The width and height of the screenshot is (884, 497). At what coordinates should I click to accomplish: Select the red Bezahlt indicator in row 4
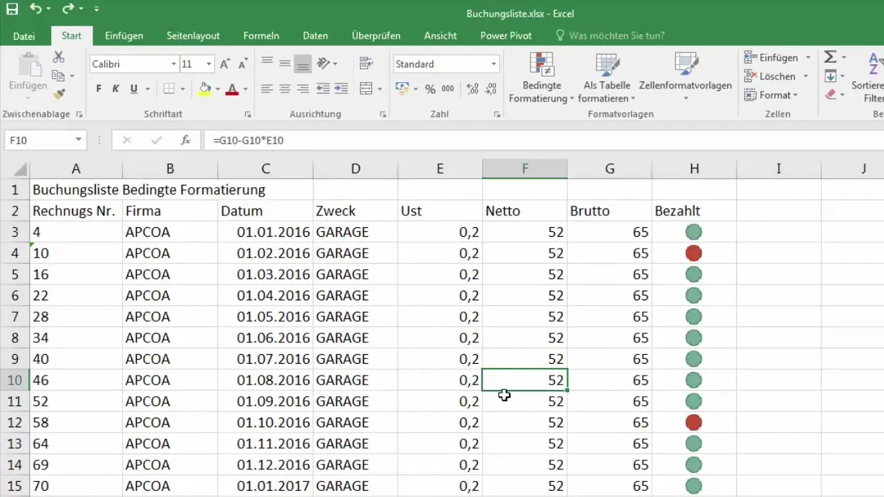pyautogui.click(x=693, y=253)
